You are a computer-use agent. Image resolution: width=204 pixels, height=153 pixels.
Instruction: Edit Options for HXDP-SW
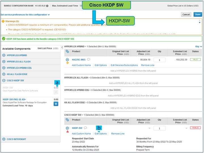[x=101, y=134]
